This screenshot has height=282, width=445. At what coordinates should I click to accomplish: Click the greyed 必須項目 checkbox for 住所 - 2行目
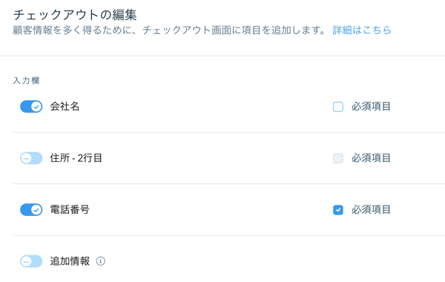[338, 158]
